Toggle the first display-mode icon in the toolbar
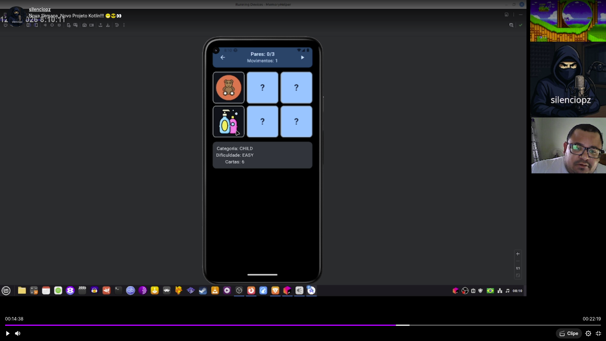Viewport: 606px width, 341px height. click(x=29, y=25)
